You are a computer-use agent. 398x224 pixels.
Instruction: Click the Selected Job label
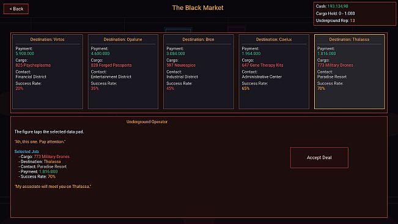pos(27,152)
